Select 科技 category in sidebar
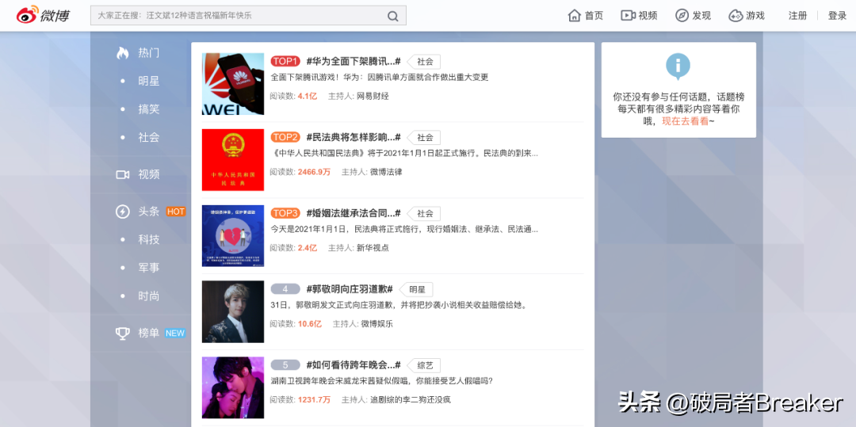The image size is (856, 427). tap(148, 239)
